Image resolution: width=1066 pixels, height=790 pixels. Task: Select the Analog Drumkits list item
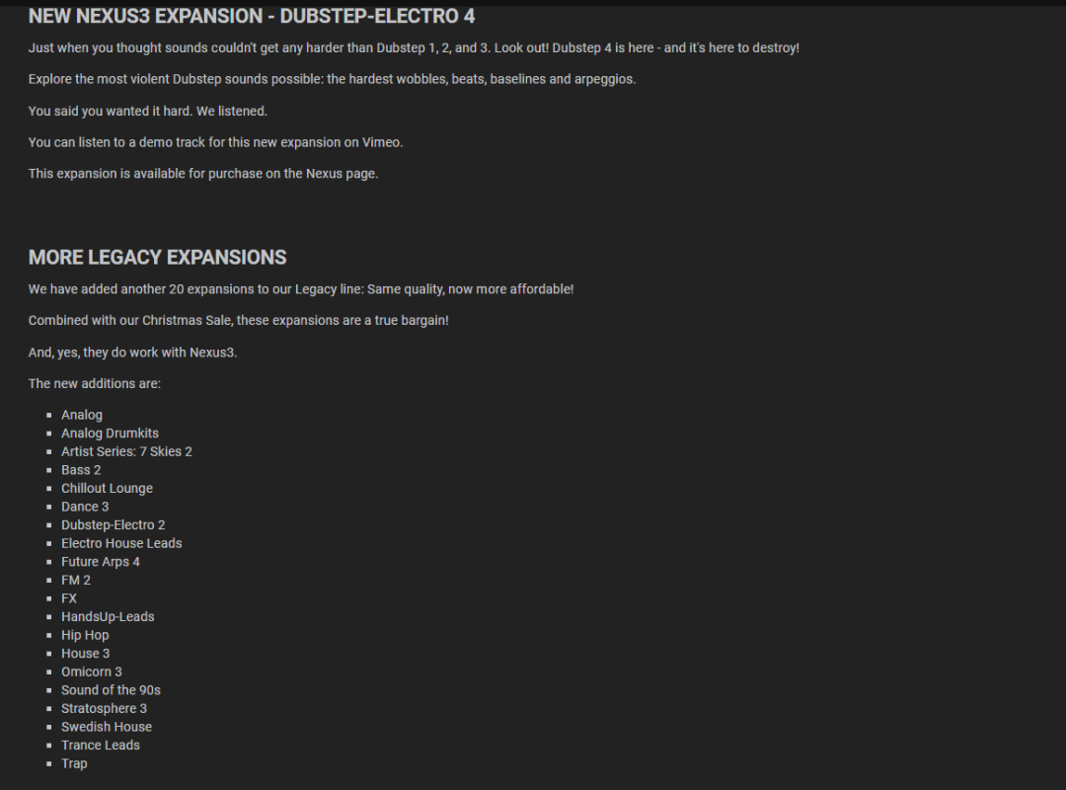point(111,434)
